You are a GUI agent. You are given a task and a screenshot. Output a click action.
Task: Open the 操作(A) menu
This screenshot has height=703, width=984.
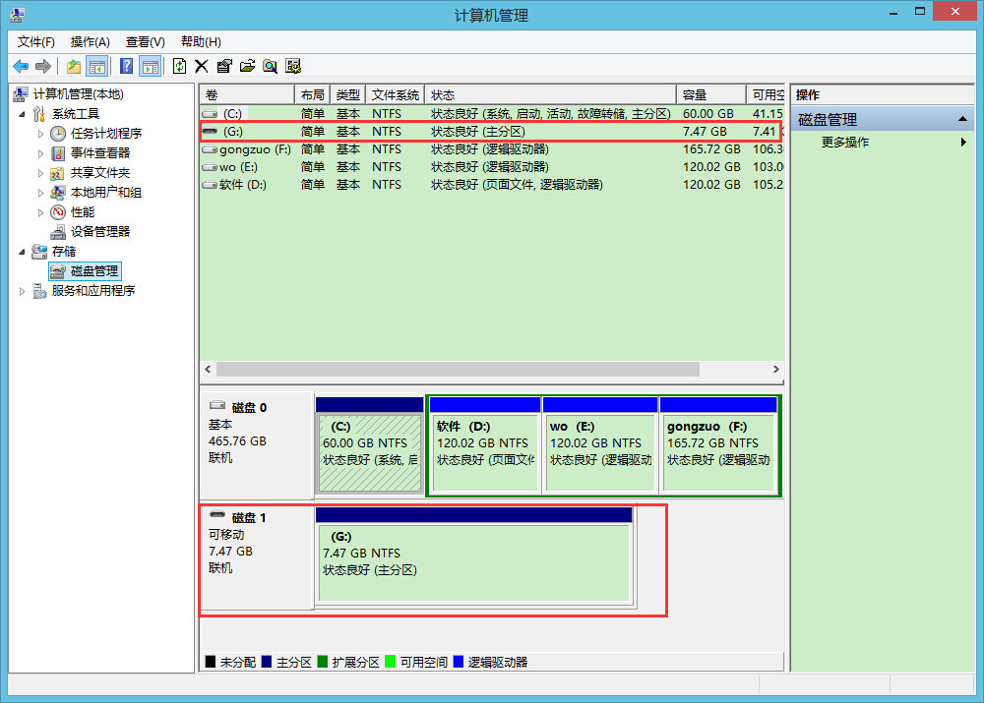click(90, 41)
